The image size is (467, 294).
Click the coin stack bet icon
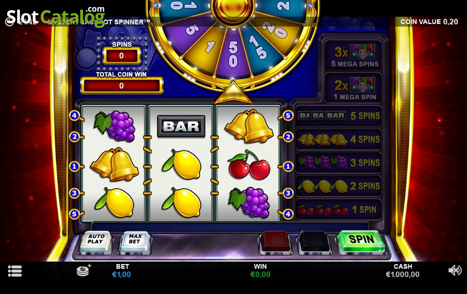83,270
